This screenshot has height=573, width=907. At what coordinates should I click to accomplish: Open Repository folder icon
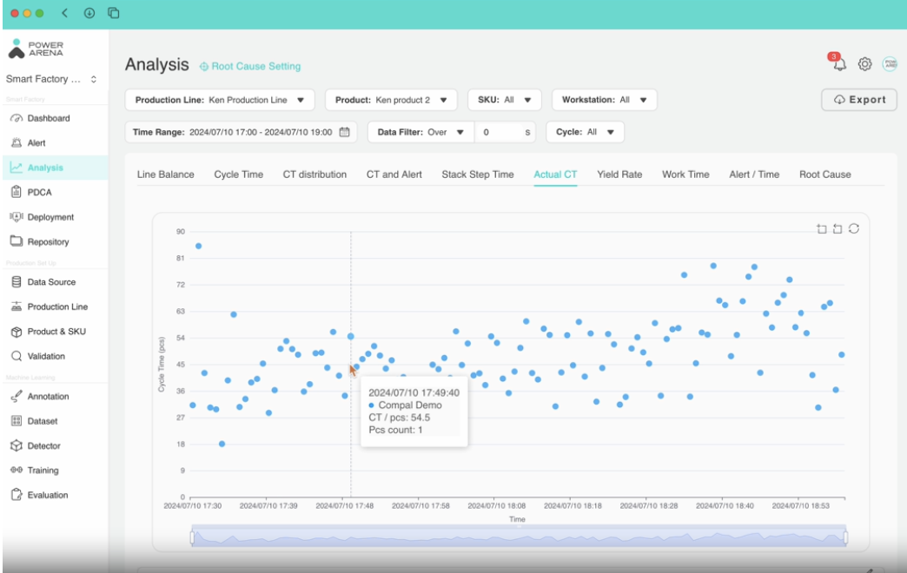pos(17,241)
